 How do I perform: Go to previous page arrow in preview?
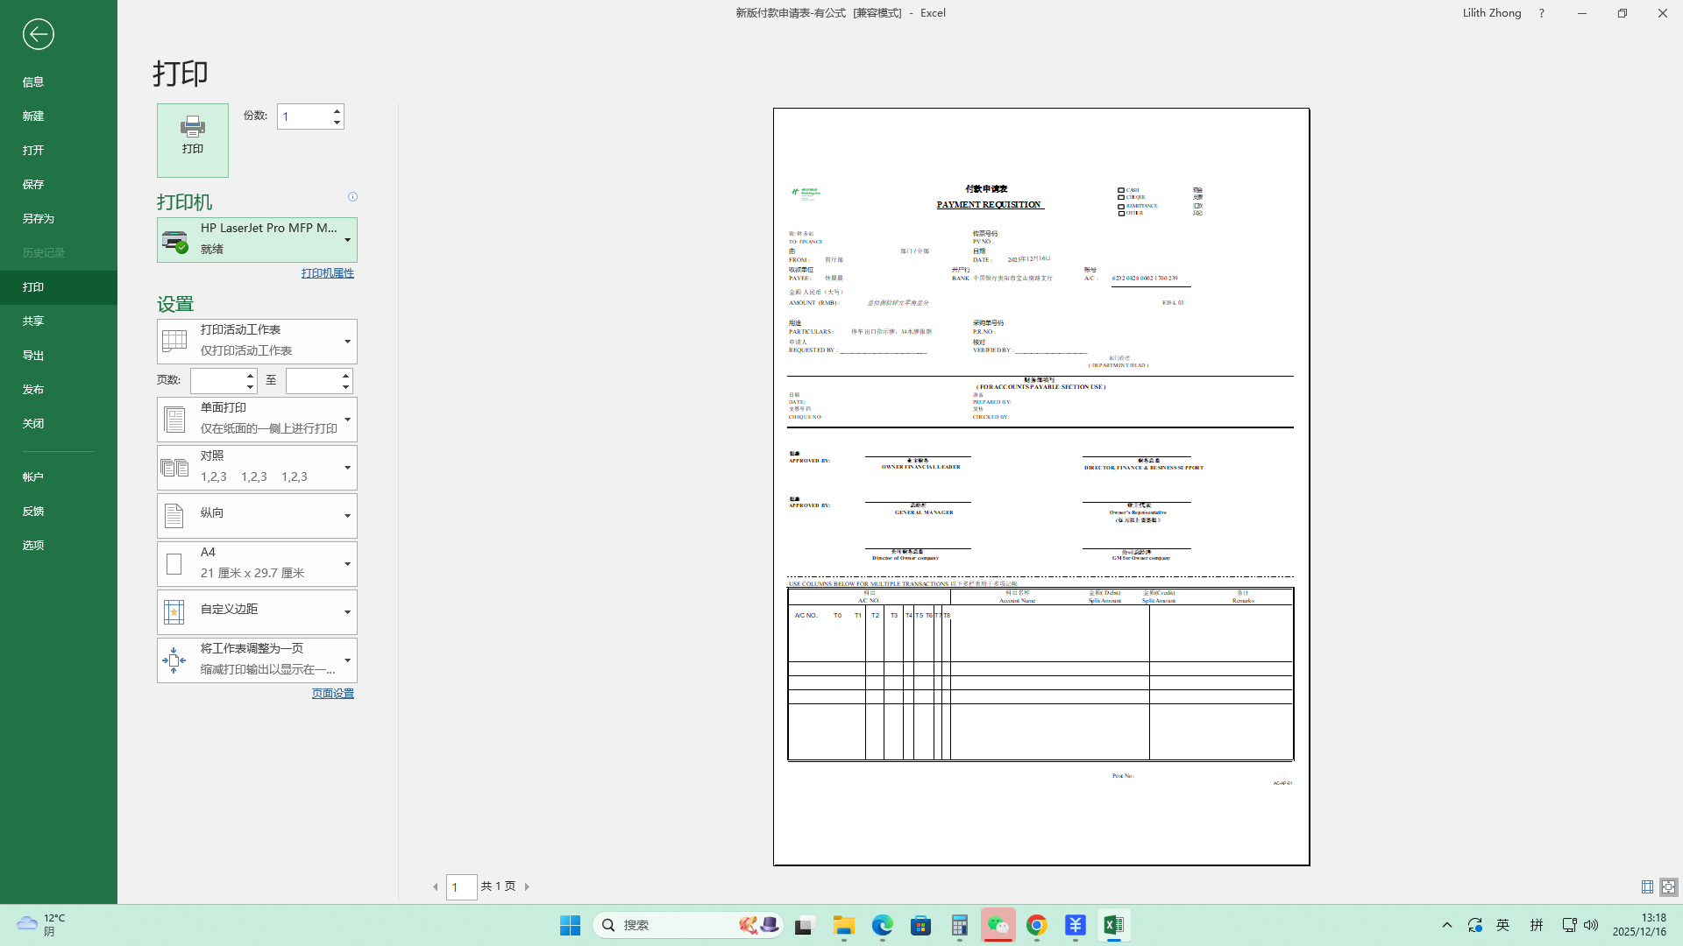coord(435,887)
